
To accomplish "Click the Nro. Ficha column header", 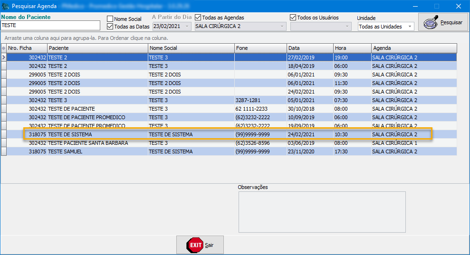I will point(27,48).
